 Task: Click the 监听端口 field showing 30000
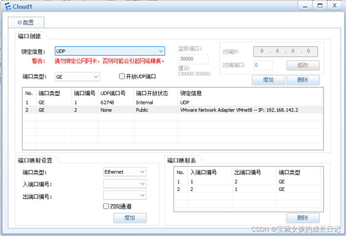coord(193,59)
